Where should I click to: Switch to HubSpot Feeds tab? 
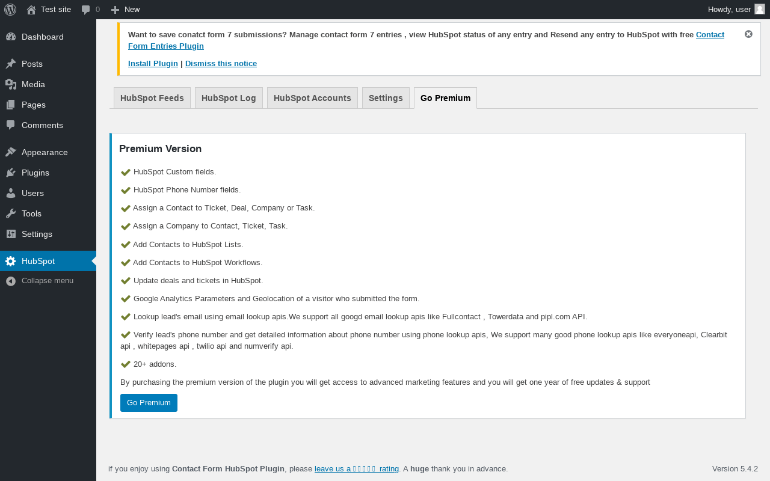(x=152, y=98)
